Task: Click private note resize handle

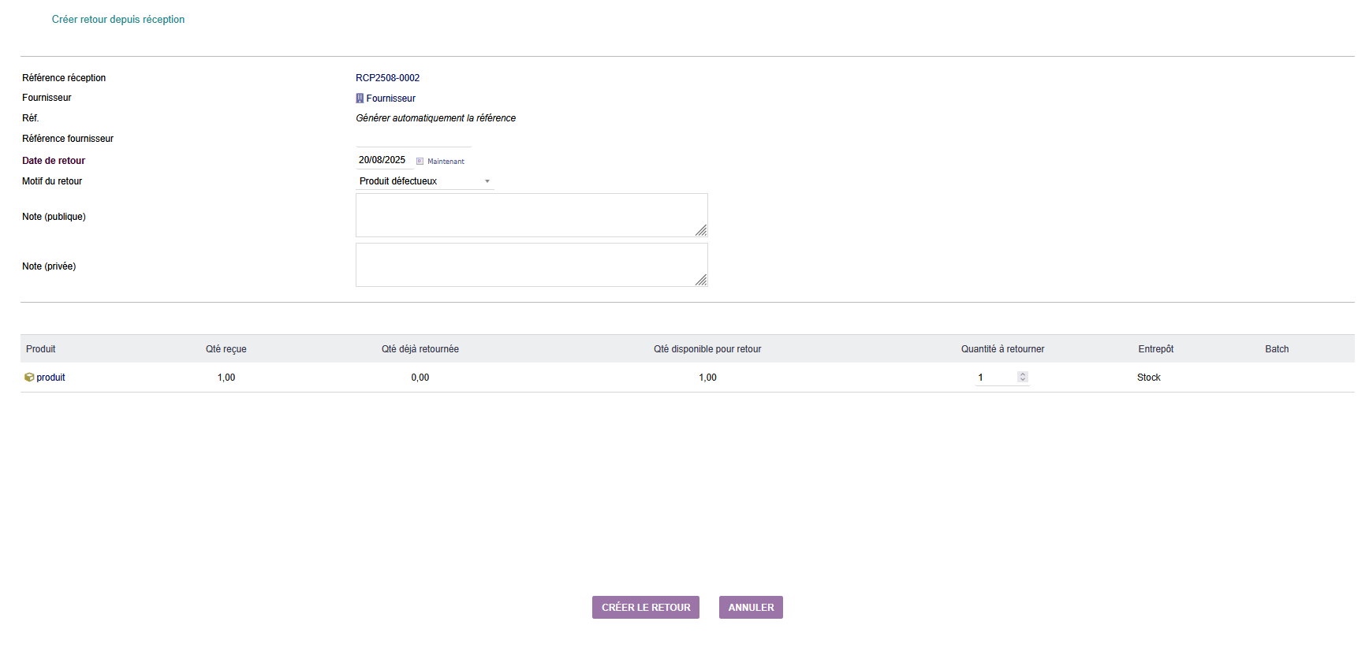Action: tap(701, 280)
